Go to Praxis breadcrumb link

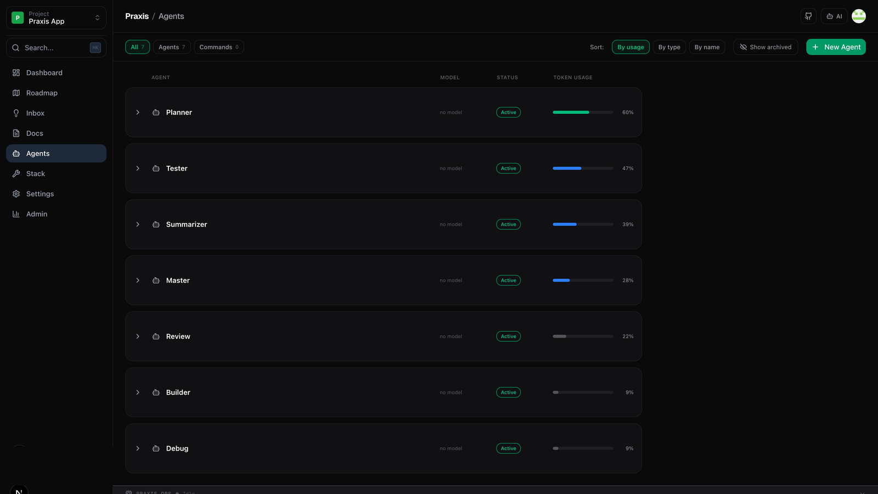click(x=137, y=16)
